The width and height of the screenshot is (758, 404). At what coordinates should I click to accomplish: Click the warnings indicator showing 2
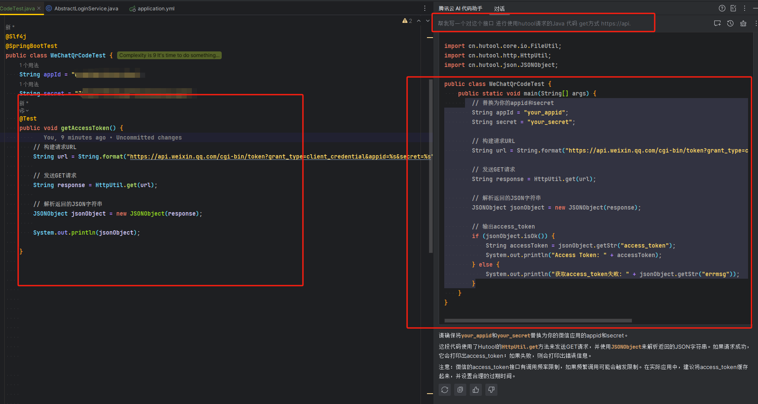pyautogui.click(x=407, y=21)
